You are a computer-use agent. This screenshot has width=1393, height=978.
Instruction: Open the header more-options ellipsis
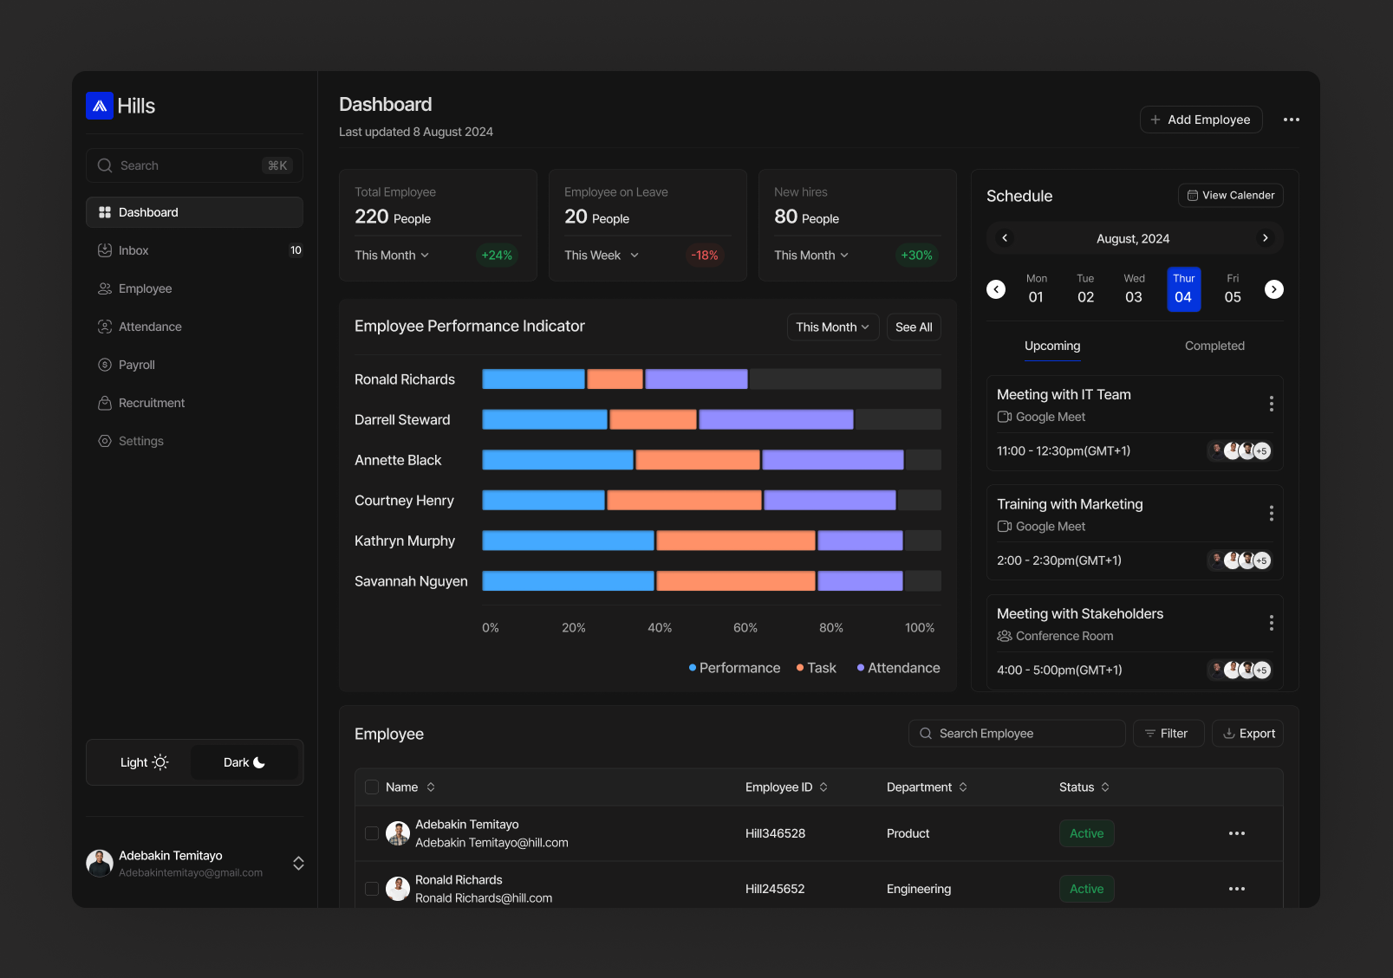1291,120
